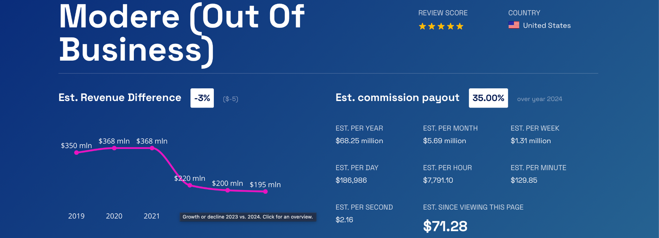Screen dimensions: 659x238
Task: Click the first review score star
Action: tap(422, 26)
